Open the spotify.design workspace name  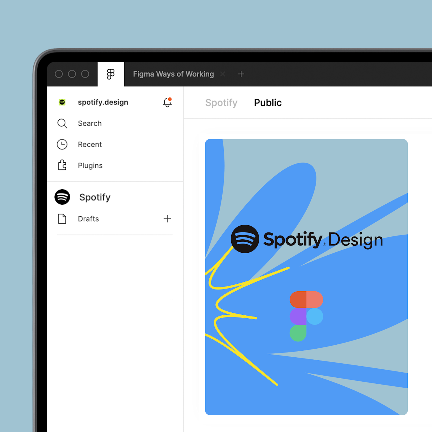[103, 102]
